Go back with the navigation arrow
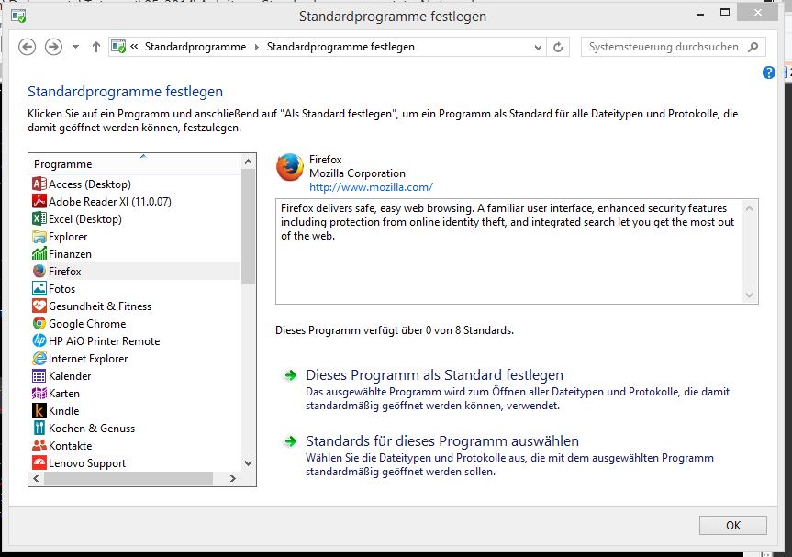This screenshot has height=557, width=792. pos(28,47)
